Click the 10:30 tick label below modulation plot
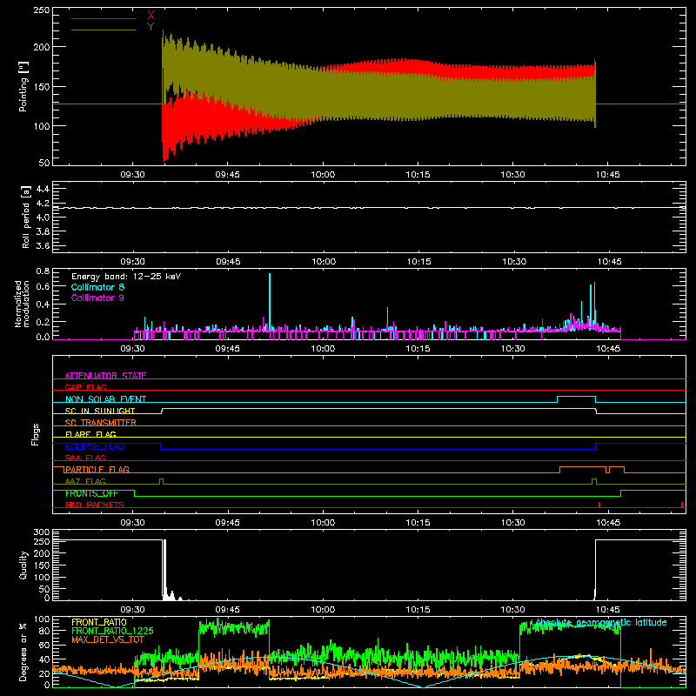Viewport: 696px width, 696px height. (513, 349)
